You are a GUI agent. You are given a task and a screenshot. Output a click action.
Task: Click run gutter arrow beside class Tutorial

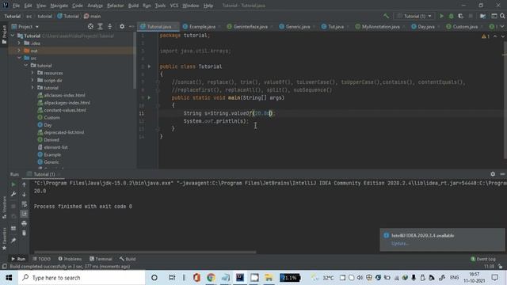pyautogui.click(x=149, y=66)
